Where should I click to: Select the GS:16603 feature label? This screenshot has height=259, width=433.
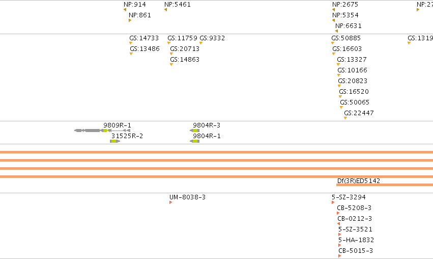347,49
